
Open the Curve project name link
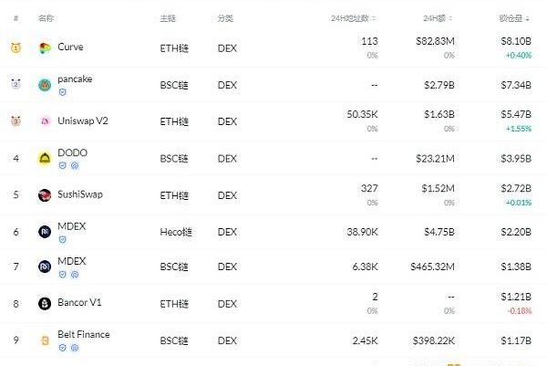pos(70,47)
